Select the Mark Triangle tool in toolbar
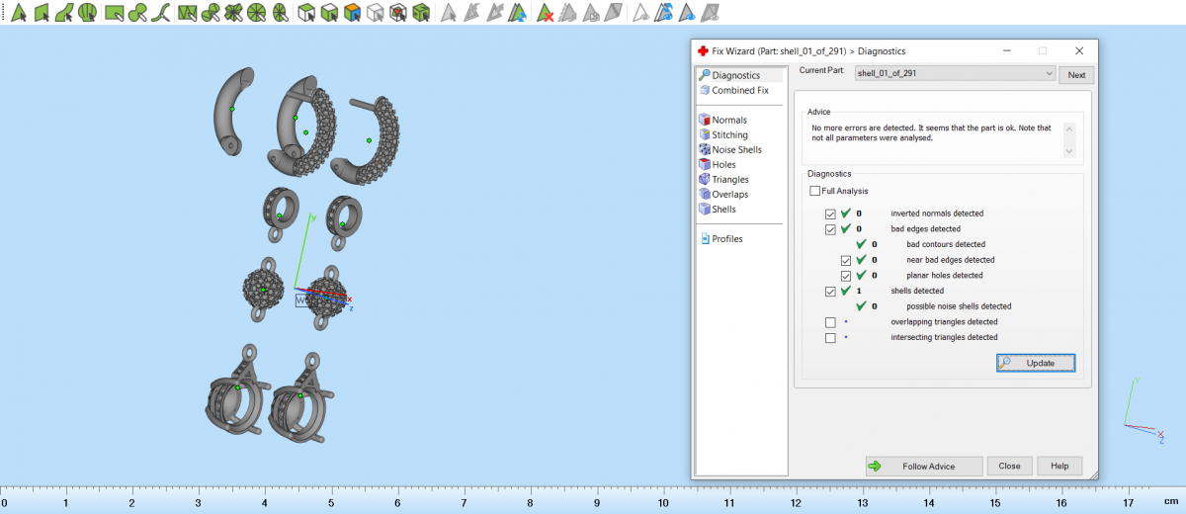The height and width of the screenshot is (514, 1186). pyautogui.click(x=18, y=13)
